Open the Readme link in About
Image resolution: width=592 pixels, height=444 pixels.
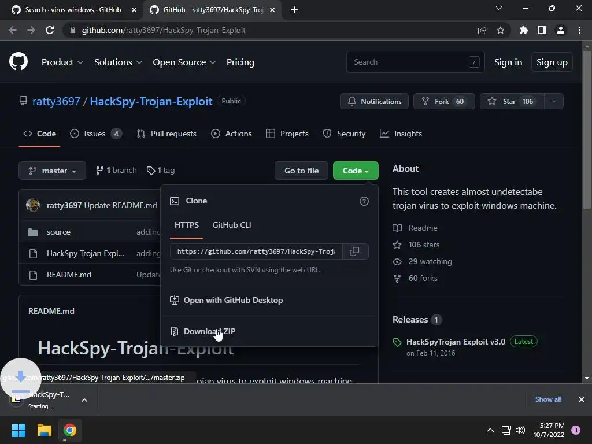tap(423, 228)
